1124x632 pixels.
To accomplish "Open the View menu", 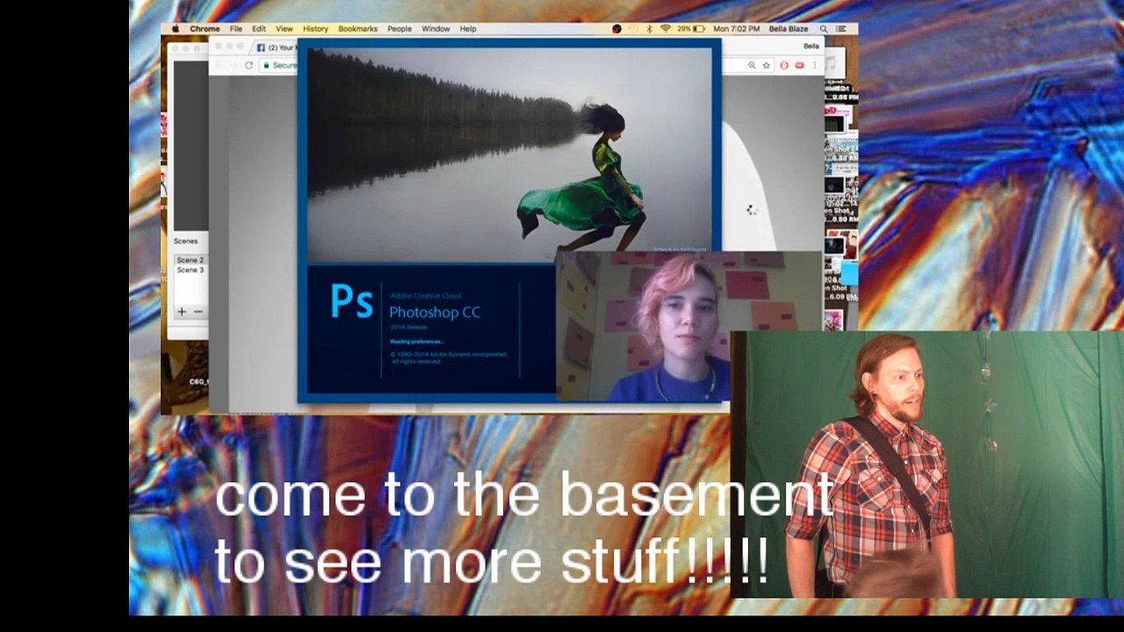I will [x=285, y=29].
